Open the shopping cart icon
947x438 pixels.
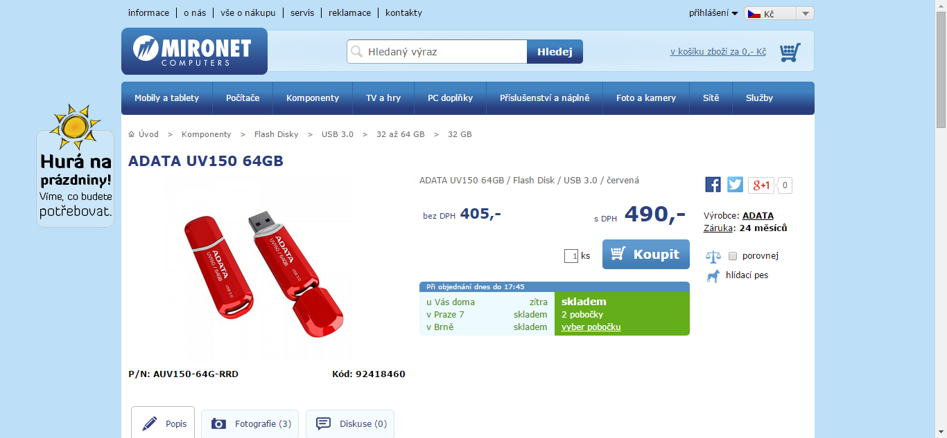[790, 53]
